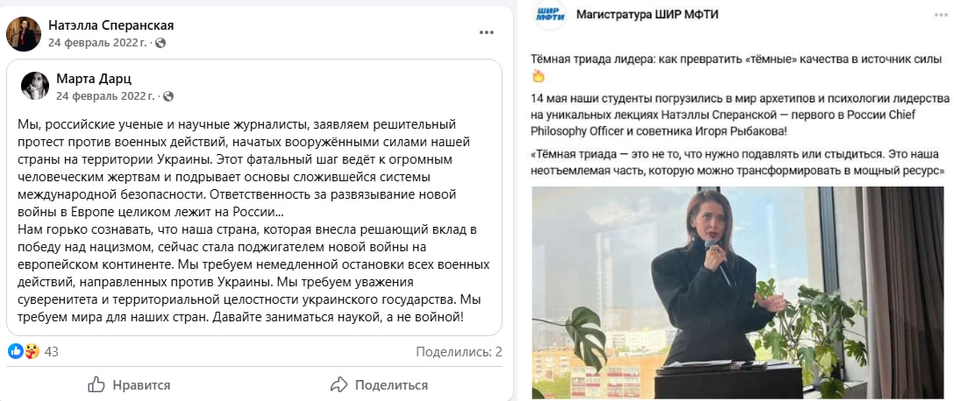
Task: Open Марта Дарц's profile picture
Action: click(34, 86)
